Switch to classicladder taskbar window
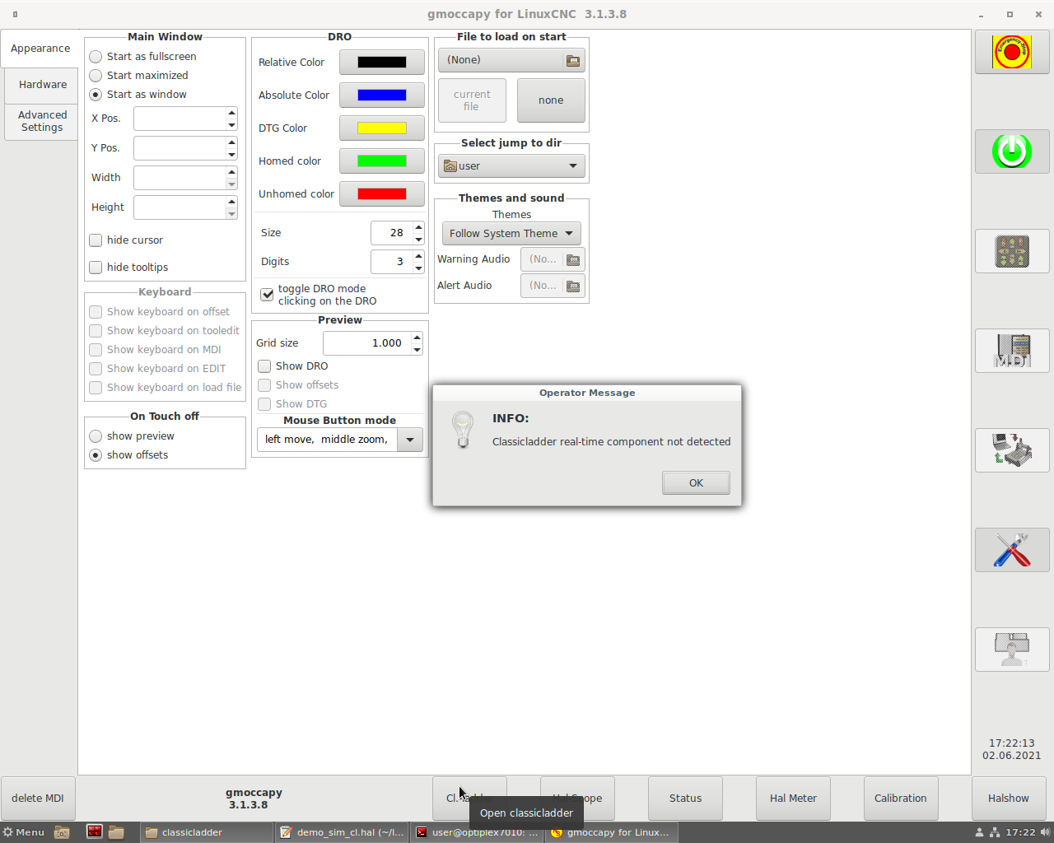Screen dimensions: 1054x843 coord(205,832)
